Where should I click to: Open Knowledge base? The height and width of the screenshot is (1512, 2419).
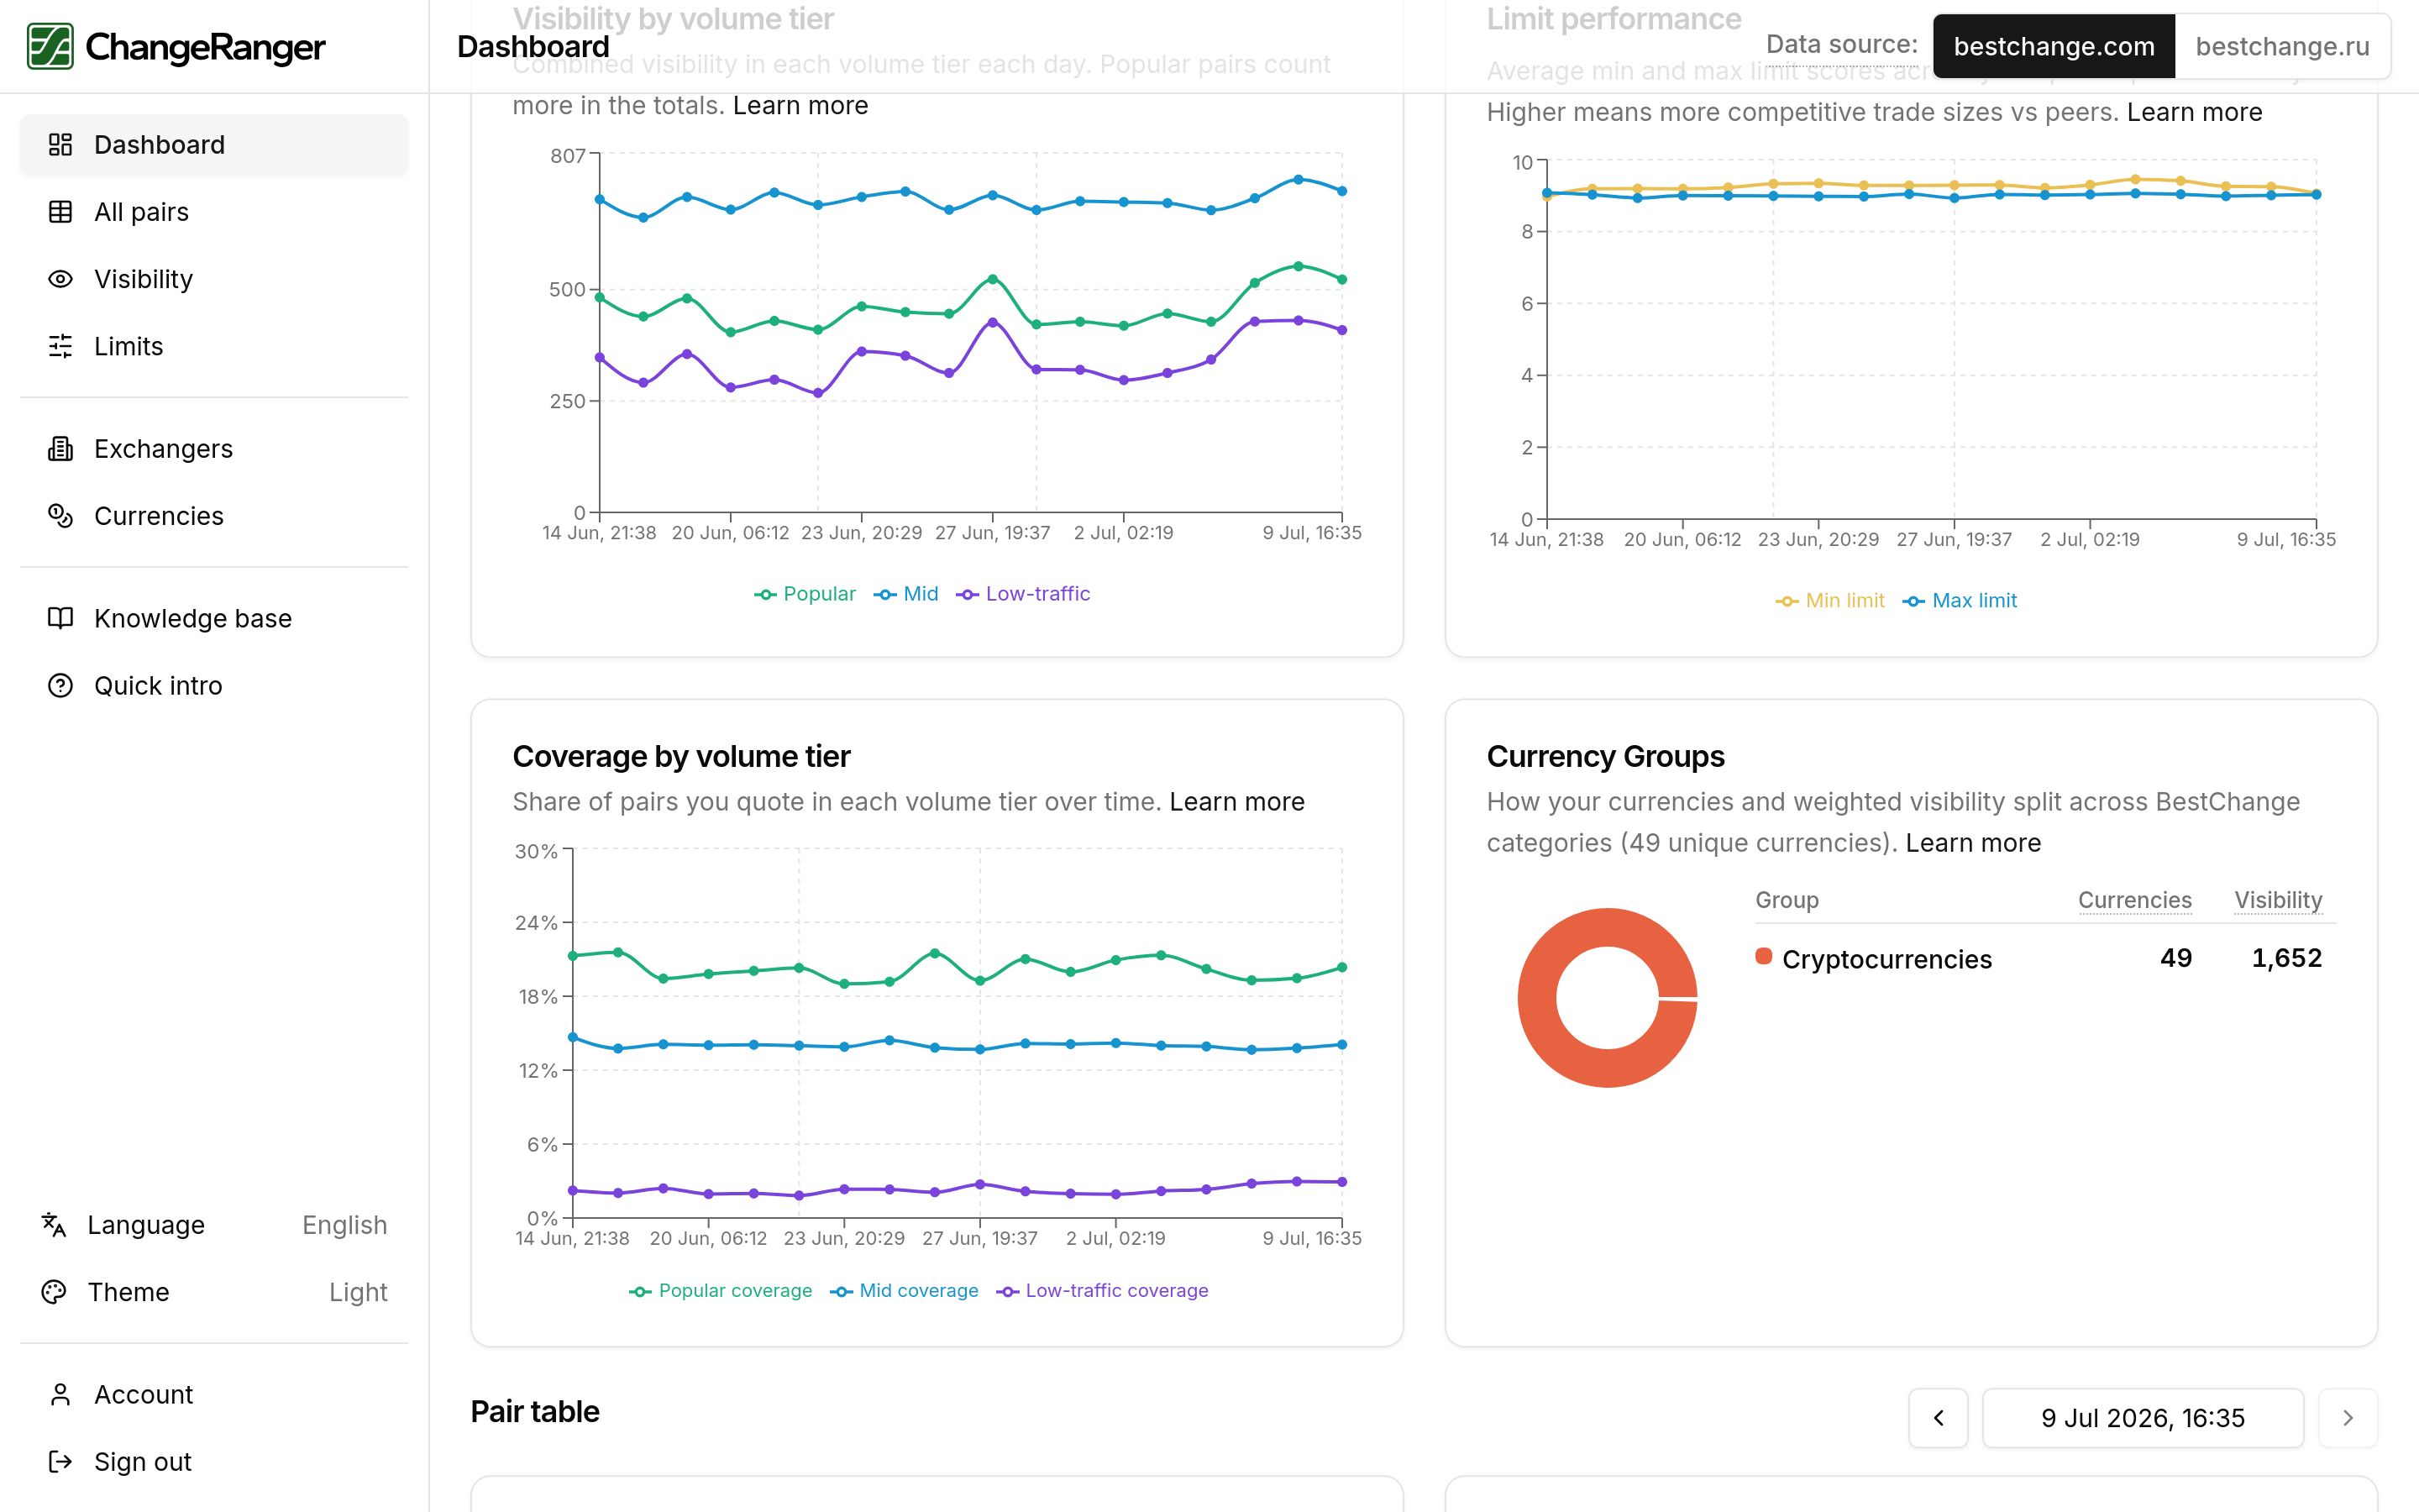pos(214,618)
